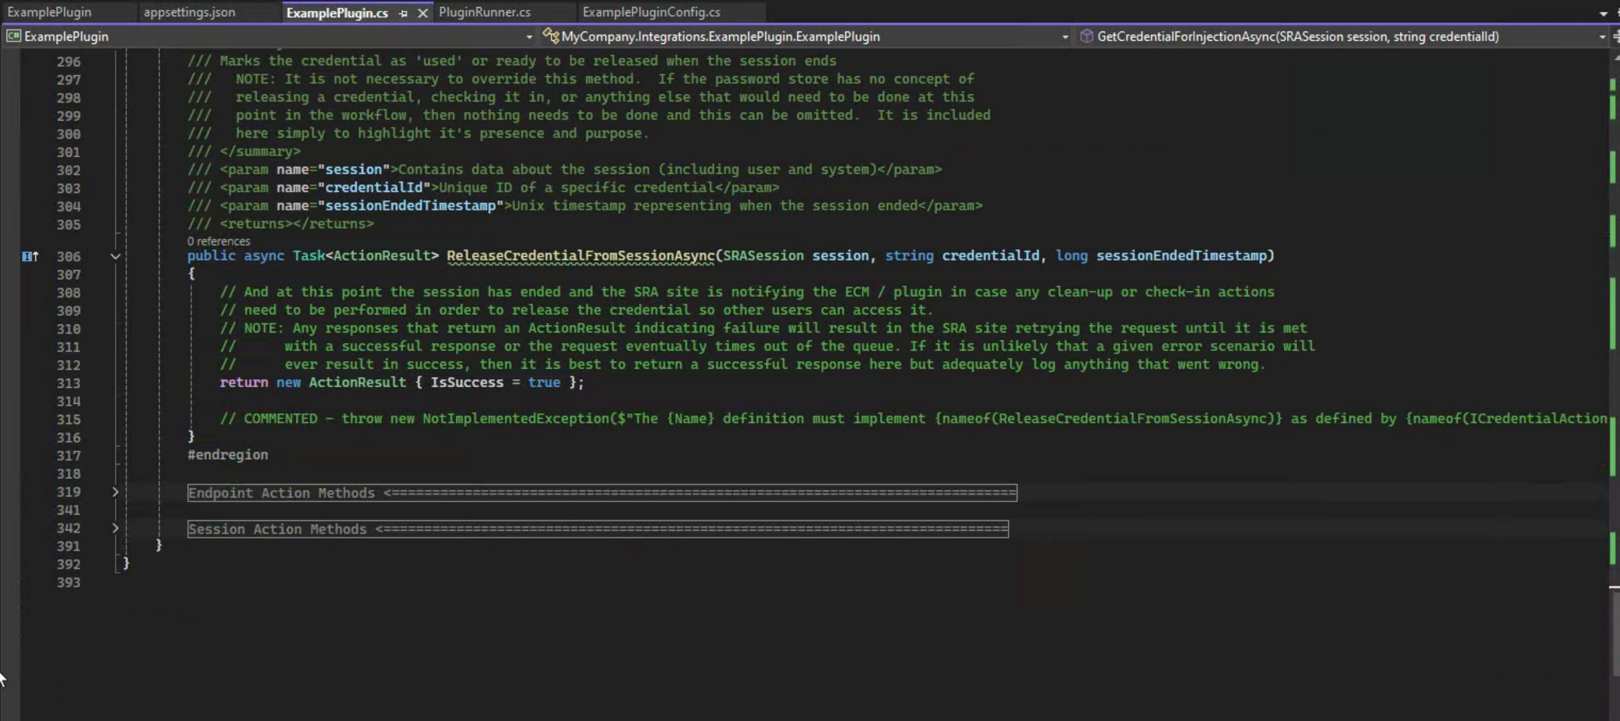Click the COMMENTED throw comment on line 315
1620x721 pixels.
[x=913, y=419]
